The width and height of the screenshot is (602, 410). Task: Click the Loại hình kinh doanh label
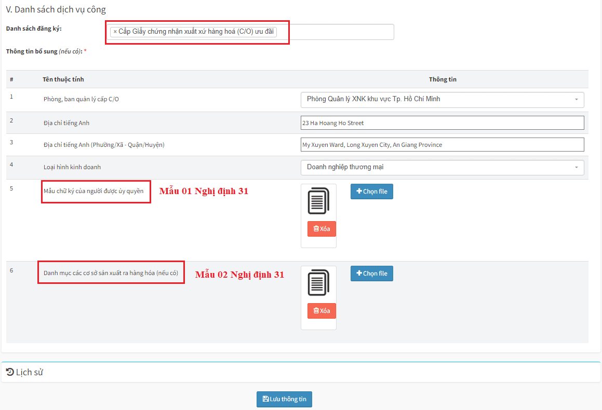point(72,167)
